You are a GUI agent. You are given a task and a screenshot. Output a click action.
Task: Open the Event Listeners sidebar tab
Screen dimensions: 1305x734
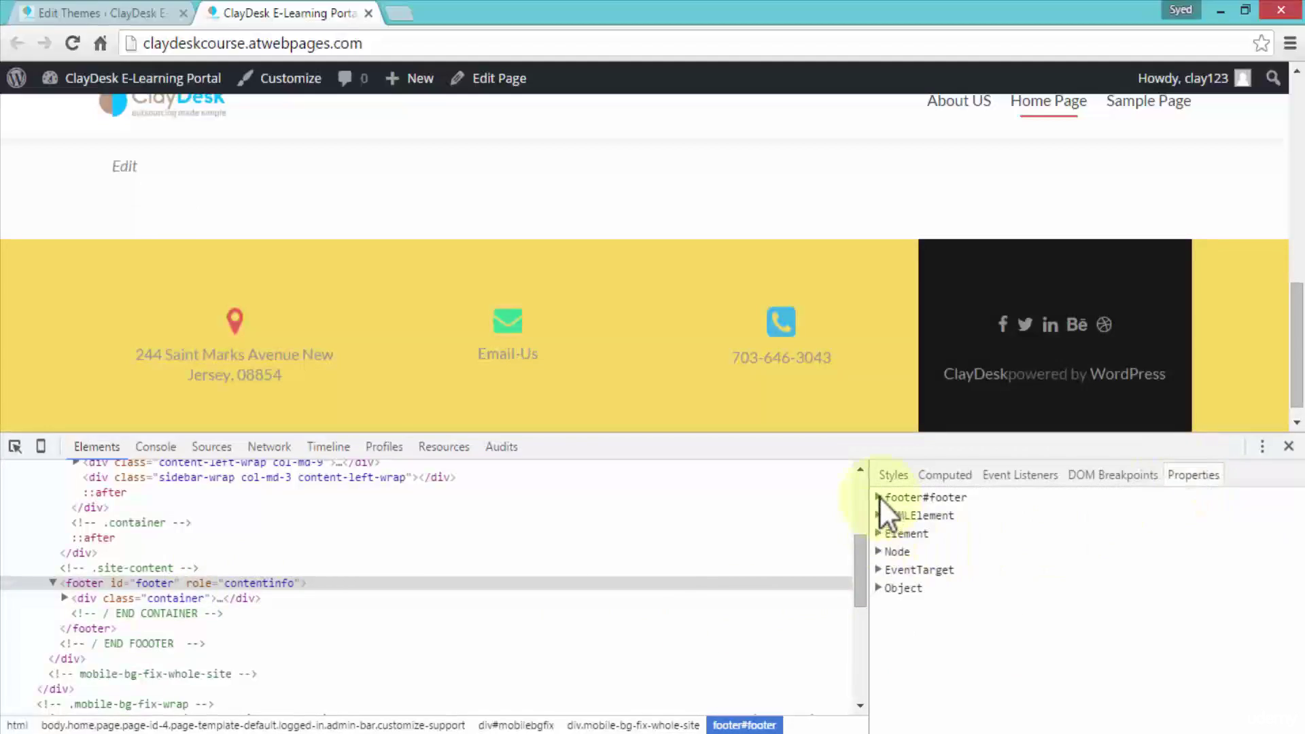[1020, 475]
